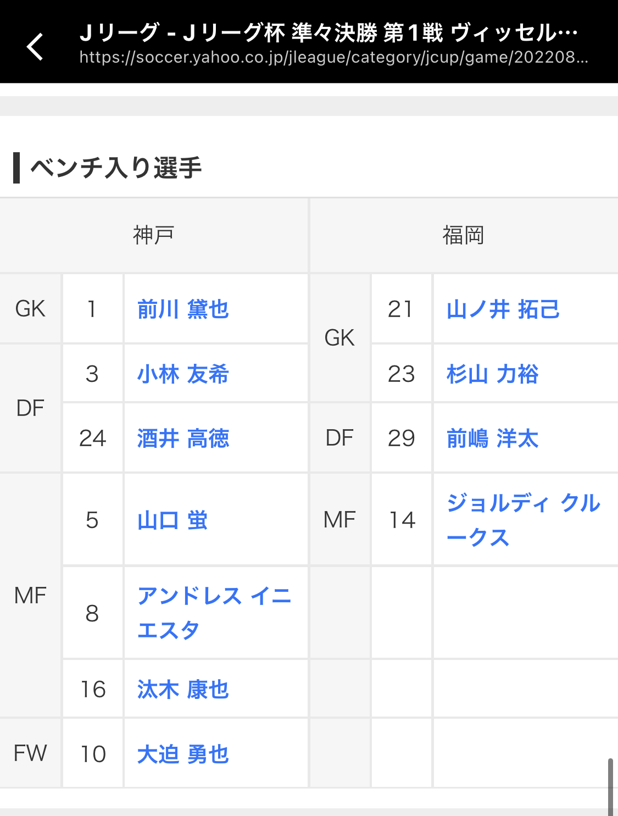
Task: Open player link 山ノ井 拓己
Action: (x=503, y=309)
